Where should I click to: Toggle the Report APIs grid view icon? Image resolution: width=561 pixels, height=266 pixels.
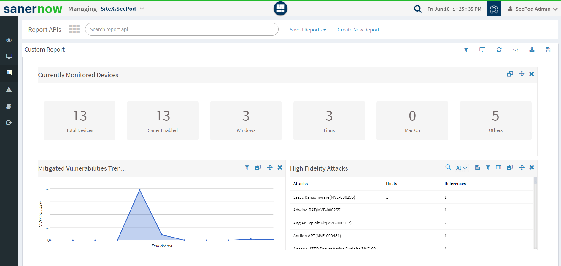point(74,29)
